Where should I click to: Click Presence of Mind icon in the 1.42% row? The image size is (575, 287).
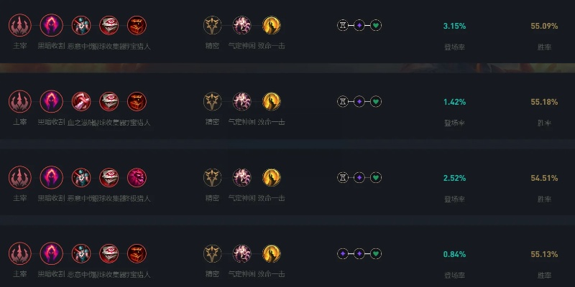tap(241, 101)
